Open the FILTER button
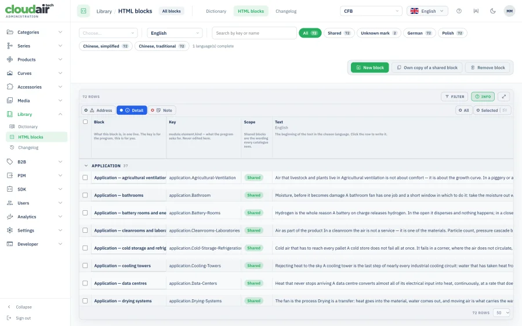Viewport: 522px width, 326px height. (x=454, y=97)
